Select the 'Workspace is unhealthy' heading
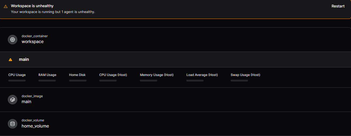351x136 pixels. [32, 6]
